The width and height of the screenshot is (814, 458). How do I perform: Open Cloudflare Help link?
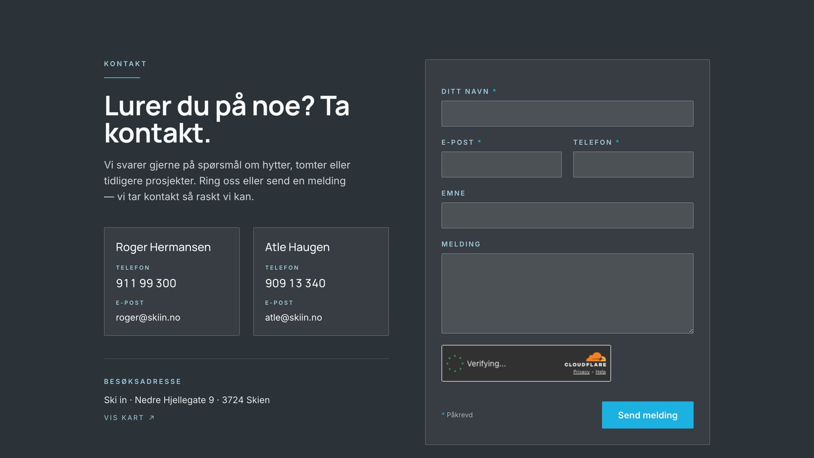pos(601,372)
